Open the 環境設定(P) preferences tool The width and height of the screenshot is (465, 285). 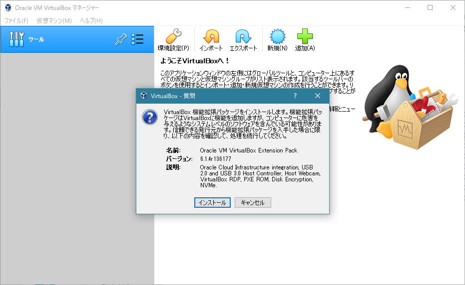(173, 40)
